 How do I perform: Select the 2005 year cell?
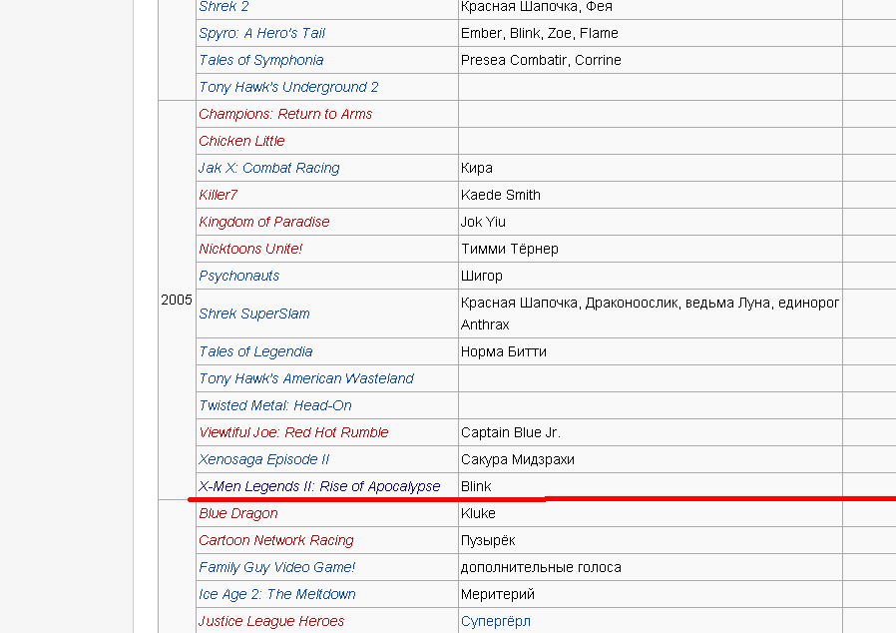[177, 300]
